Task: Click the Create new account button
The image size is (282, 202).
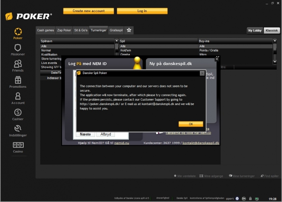Action: click(x=89, y=11)
